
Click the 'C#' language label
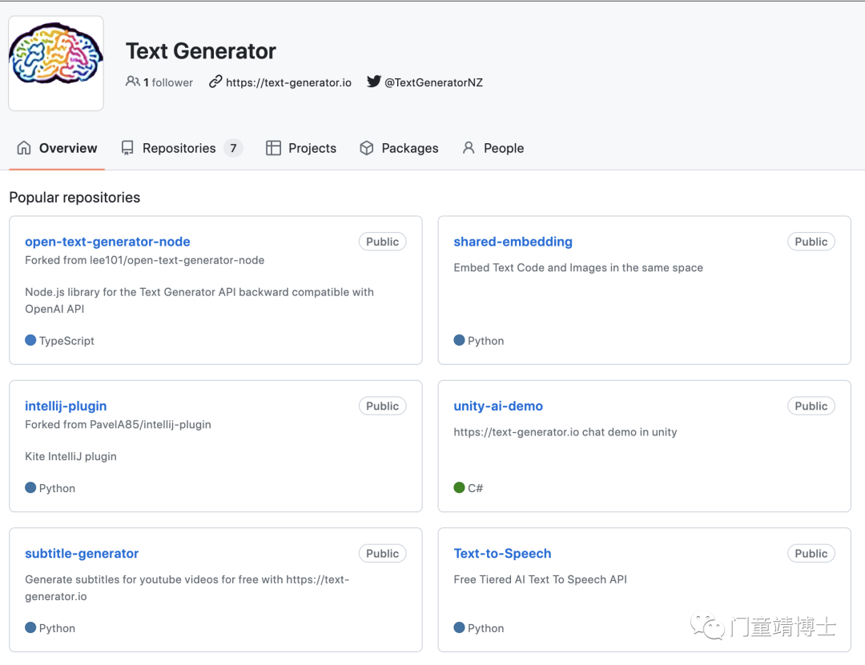click(476, 488)
